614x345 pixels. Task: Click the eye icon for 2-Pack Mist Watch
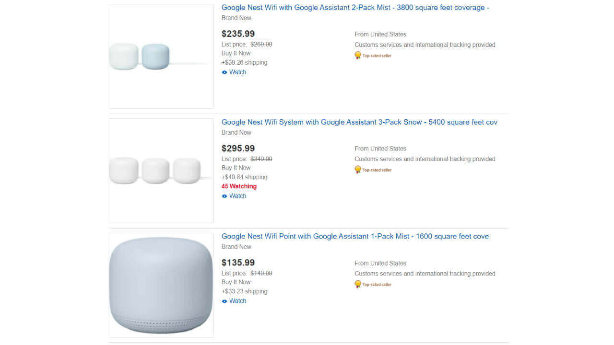[x=224, y=72]
